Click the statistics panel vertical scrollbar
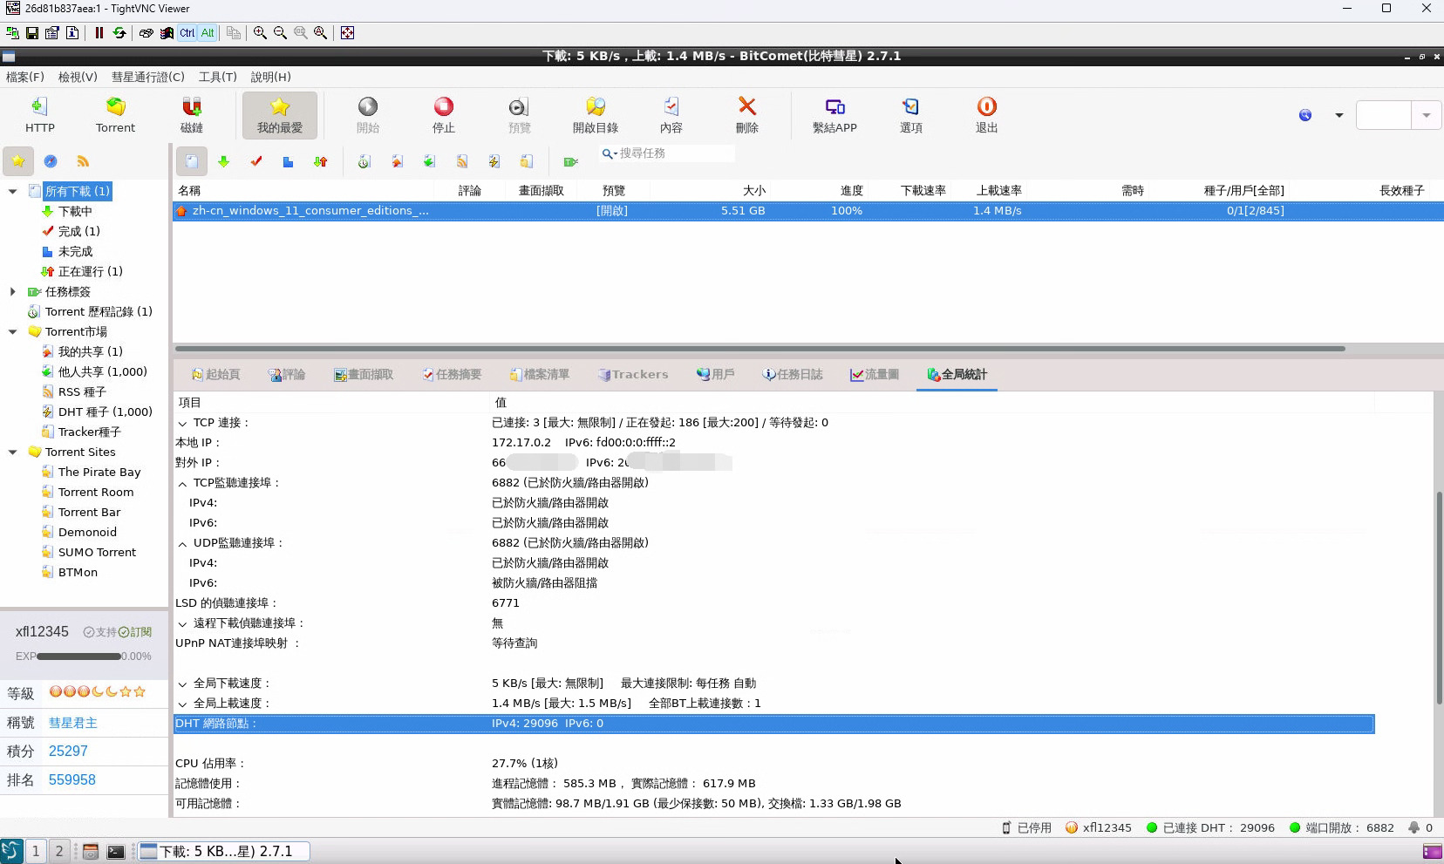This screenshot has width=1444, height=864. click(x=1439, y=597)
